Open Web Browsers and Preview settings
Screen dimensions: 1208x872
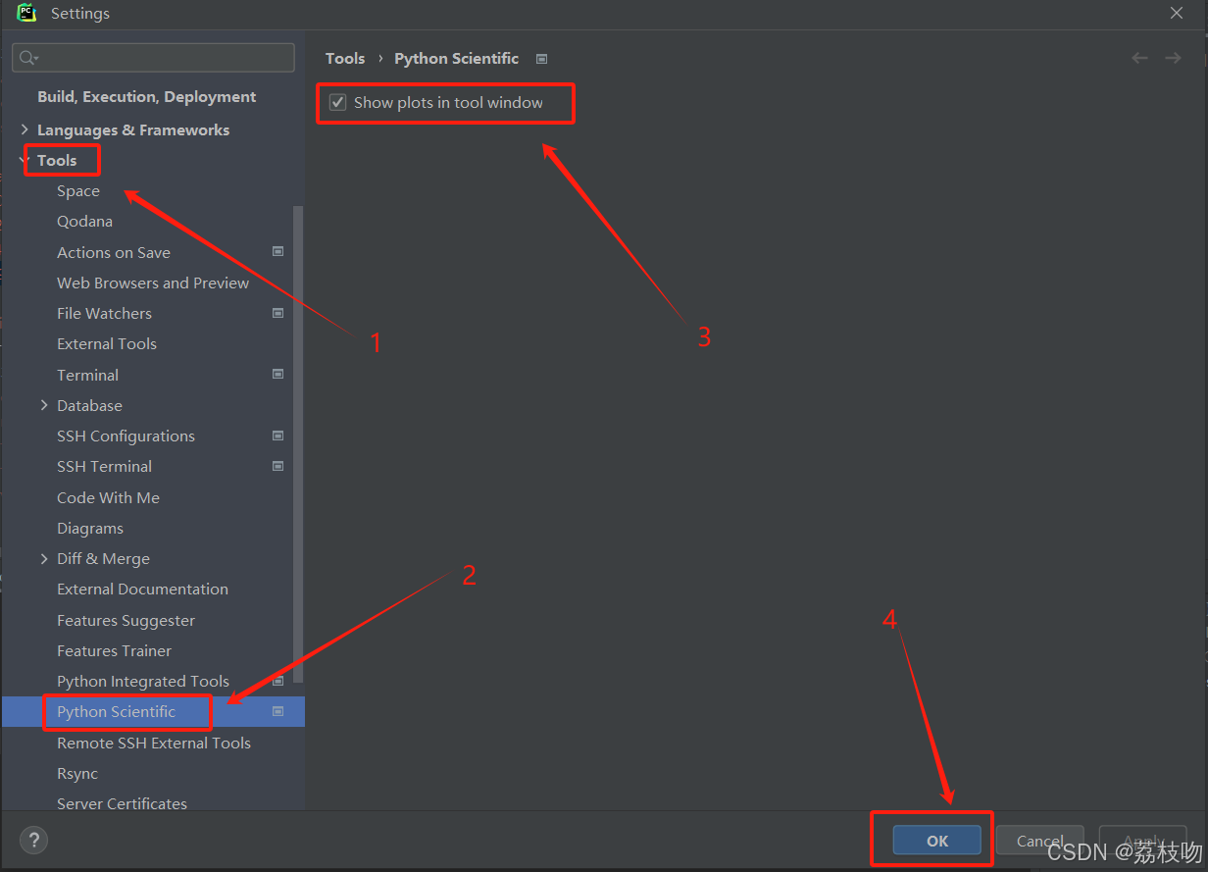[153, 282]
